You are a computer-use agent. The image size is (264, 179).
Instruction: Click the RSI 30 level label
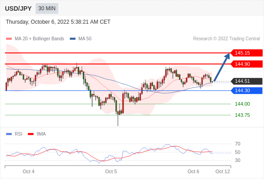238,160
